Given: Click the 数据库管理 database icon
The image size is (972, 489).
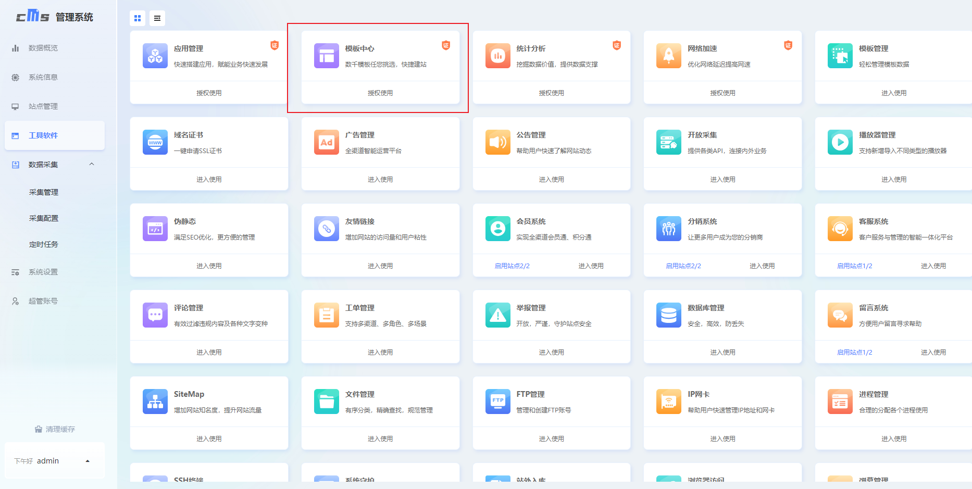Looking at the screenshot, I should click(669, 315).
